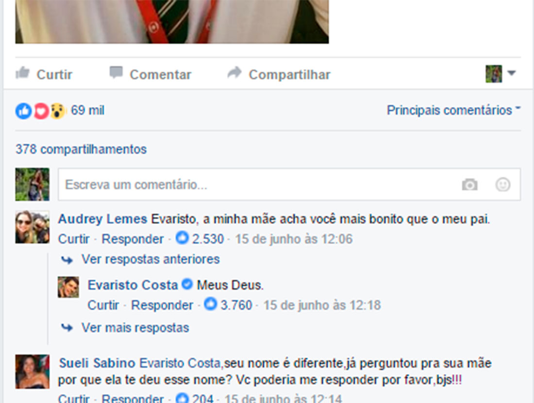The width and height of the screenshot is (534, 403).
Task: Click the Comentar speech bubble icon
Action: (116, 73)
